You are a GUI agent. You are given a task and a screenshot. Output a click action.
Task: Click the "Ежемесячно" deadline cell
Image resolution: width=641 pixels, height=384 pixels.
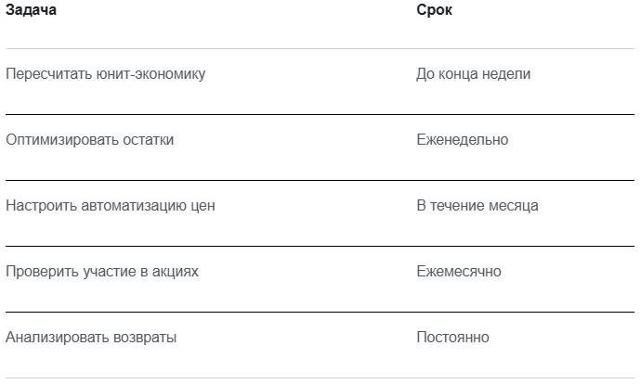[458, 272]
